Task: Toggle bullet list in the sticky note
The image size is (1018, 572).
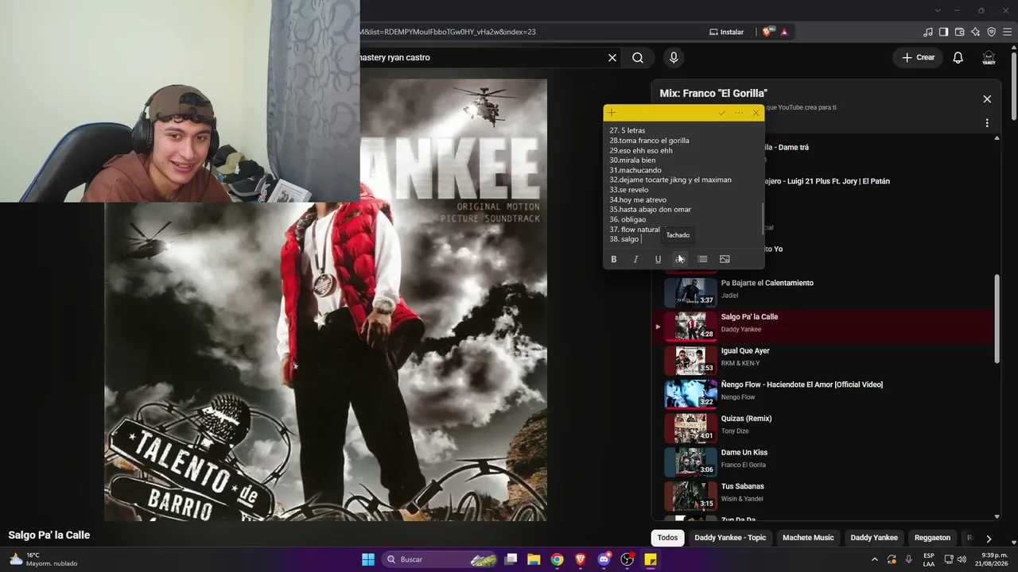Action: (702, 259)
